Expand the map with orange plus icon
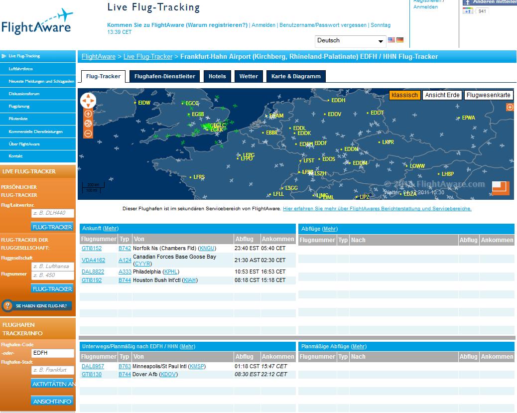Screen dimensions: 517x413 (x=510, y=107)
